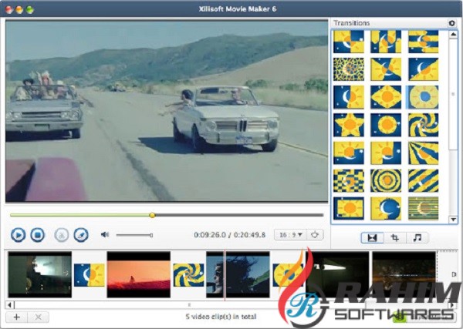
Task: Click the effects edit pen icon
Action: pyautogui.click(x=81, y=235)
